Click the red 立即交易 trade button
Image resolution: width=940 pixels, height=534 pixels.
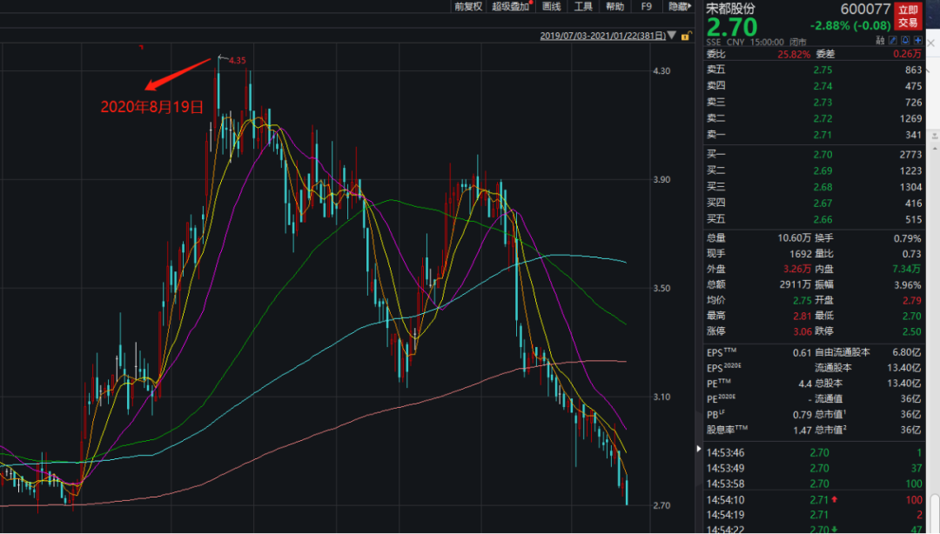pos(908,15)
